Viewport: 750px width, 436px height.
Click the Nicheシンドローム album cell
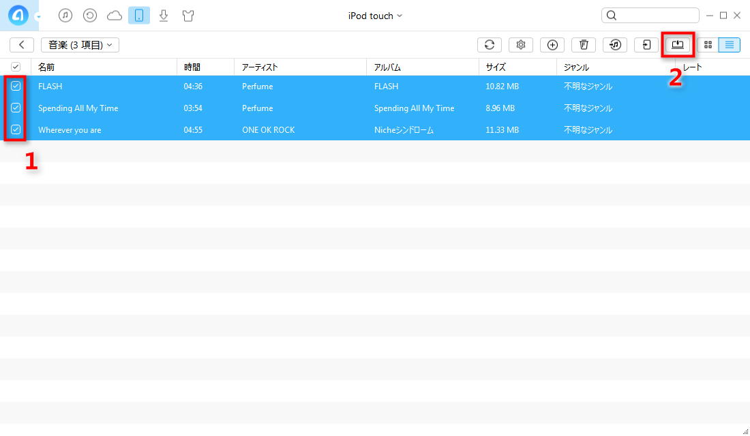(404, 130)
